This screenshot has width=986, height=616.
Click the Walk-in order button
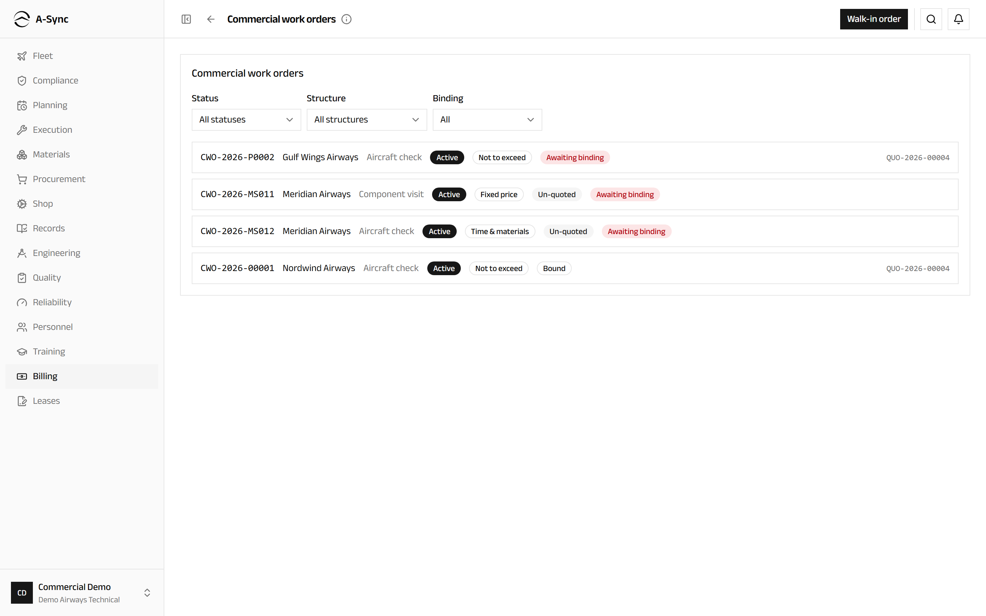874,19
